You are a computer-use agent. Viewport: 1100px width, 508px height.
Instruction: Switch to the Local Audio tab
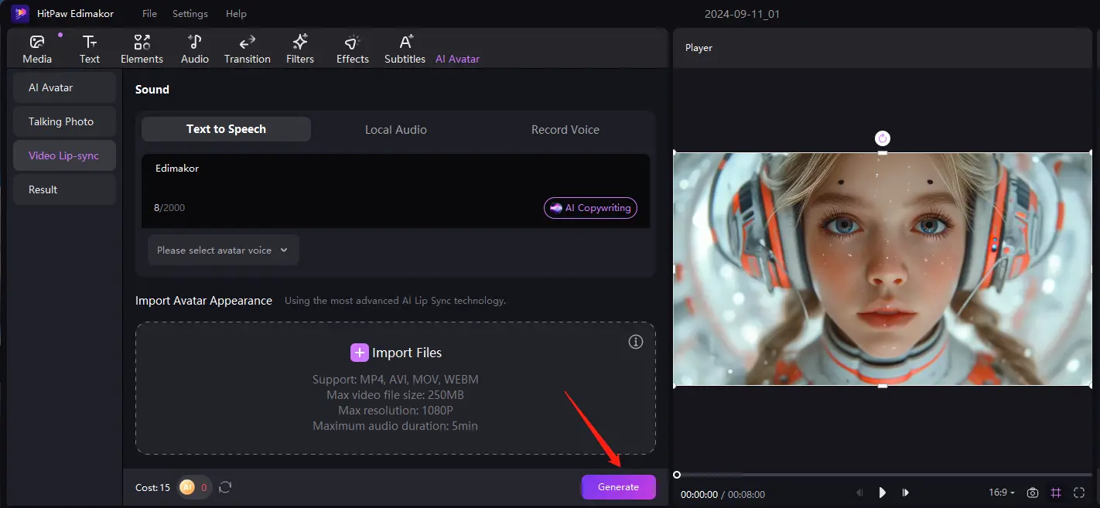tap(395, 129)
